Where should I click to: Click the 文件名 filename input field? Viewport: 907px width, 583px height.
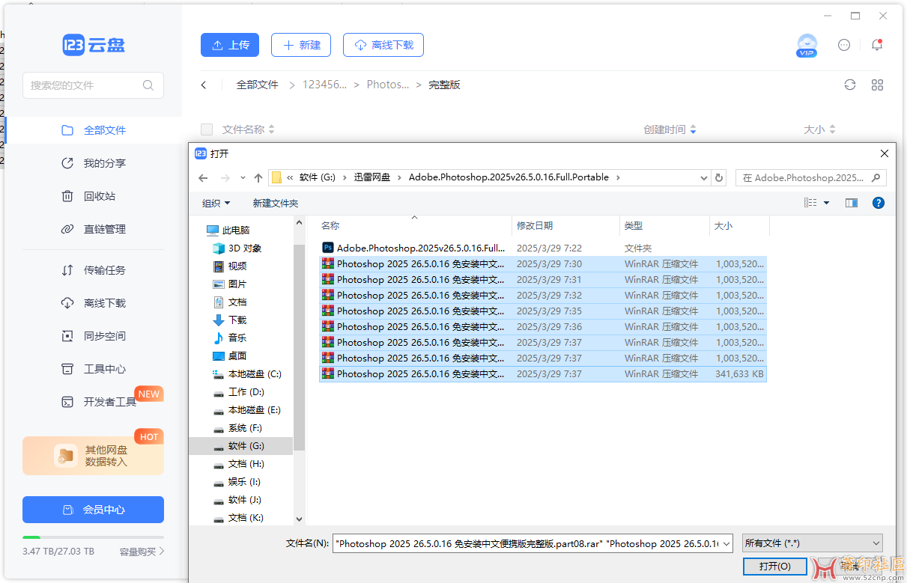533,544
